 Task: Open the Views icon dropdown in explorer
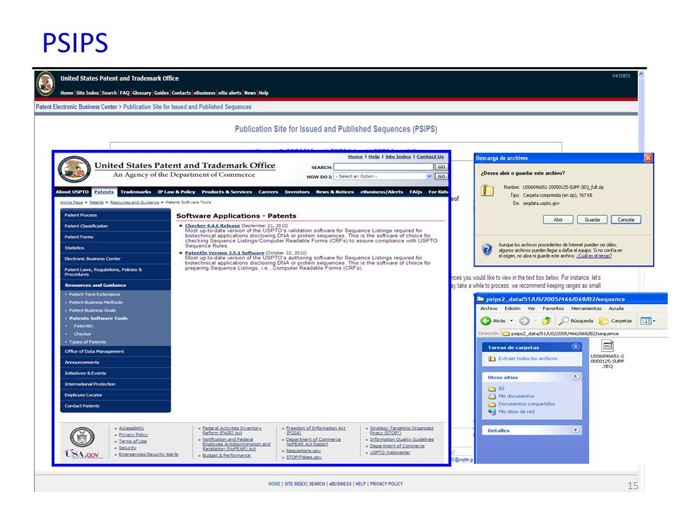[x=648, y=321]
